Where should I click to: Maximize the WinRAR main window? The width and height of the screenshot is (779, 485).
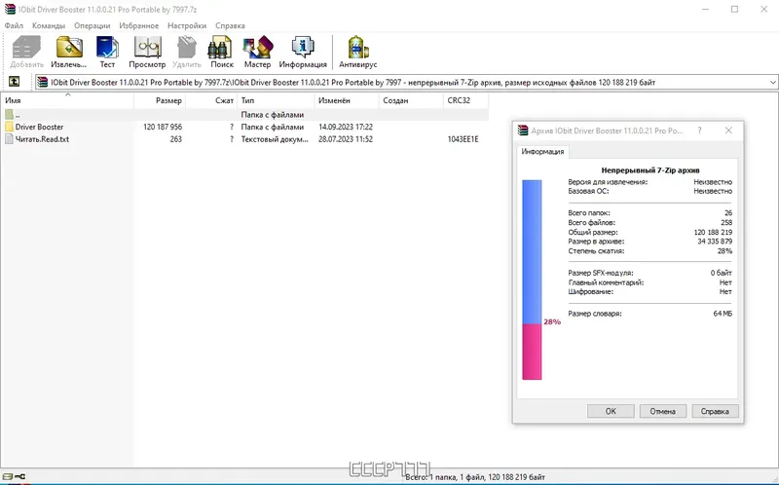(x=735, y=9)
